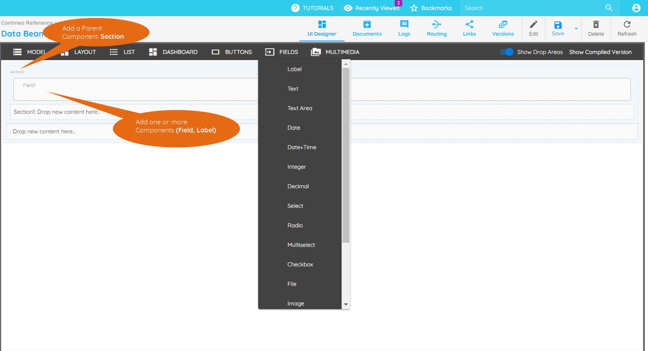This screenshot has width=648, height=351.
Task: Open the Versions view
Action: point(503,29)
